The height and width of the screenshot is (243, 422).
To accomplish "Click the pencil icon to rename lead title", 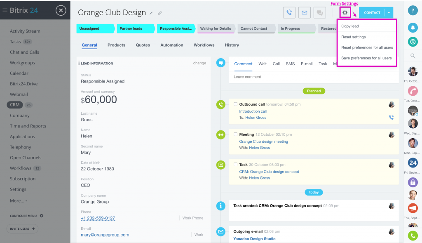I will coord(151,13).
